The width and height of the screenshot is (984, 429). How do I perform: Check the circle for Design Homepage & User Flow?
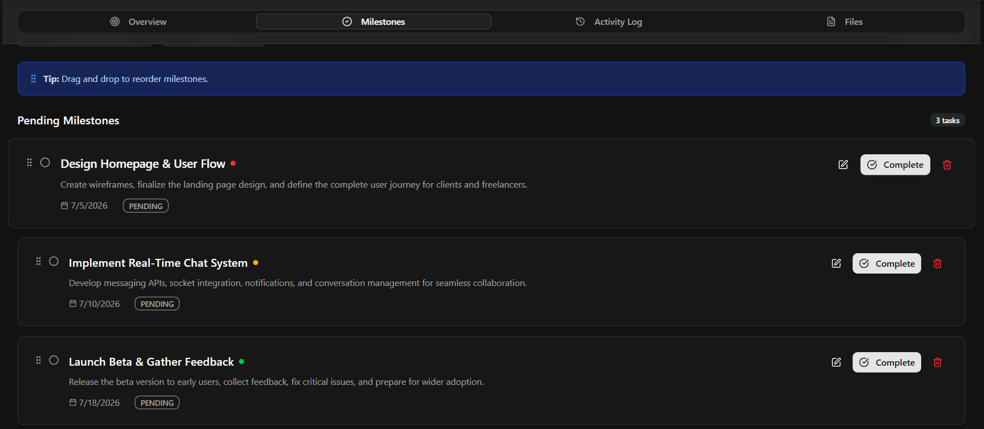coord(45,163)
